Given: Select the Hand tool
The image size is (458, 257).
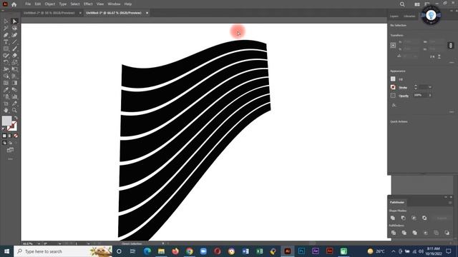Looking at the screenshot, I should pyautogui.click(x=6, y=110).
